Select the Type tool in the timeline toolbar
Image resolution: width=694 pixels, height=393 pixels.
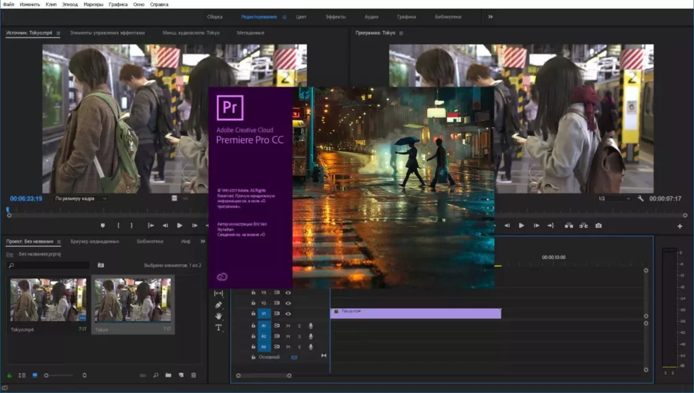[x=218, y=327]
